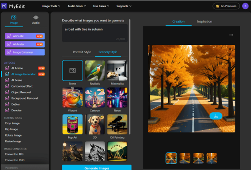The height and width of the screenshot is (170, 251).
Task: Select the second generated image thumbnail
Action: point(185,158)
